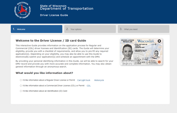Switch to the Your options tab
Image resolution: width=177 pixels, height=113 pixels.
pos(90,29)
